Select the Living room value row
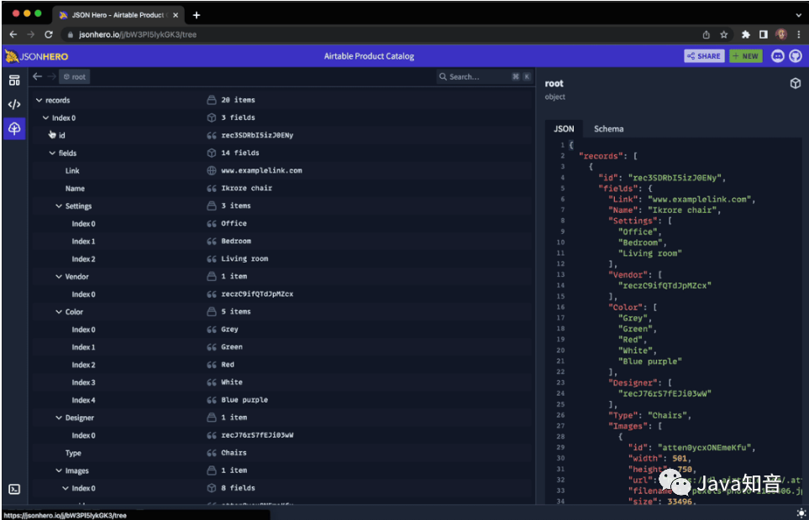Image resolution: width=809 pixels, height=520 pixels. tap(281, 259)
